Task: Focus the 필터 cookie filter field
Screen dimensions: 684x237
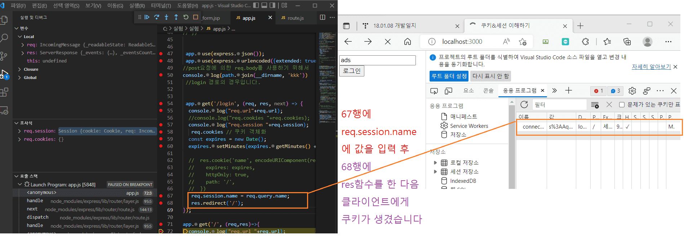Action: click(559, 104)
